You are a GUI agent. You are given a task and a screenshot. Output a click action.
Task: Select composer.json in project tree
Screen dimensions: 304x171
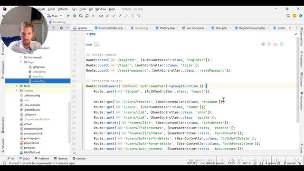[33, 129]
